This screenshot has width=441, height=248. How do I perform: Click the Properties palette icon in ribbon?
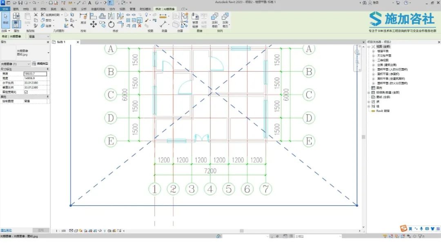click(16, 24)
